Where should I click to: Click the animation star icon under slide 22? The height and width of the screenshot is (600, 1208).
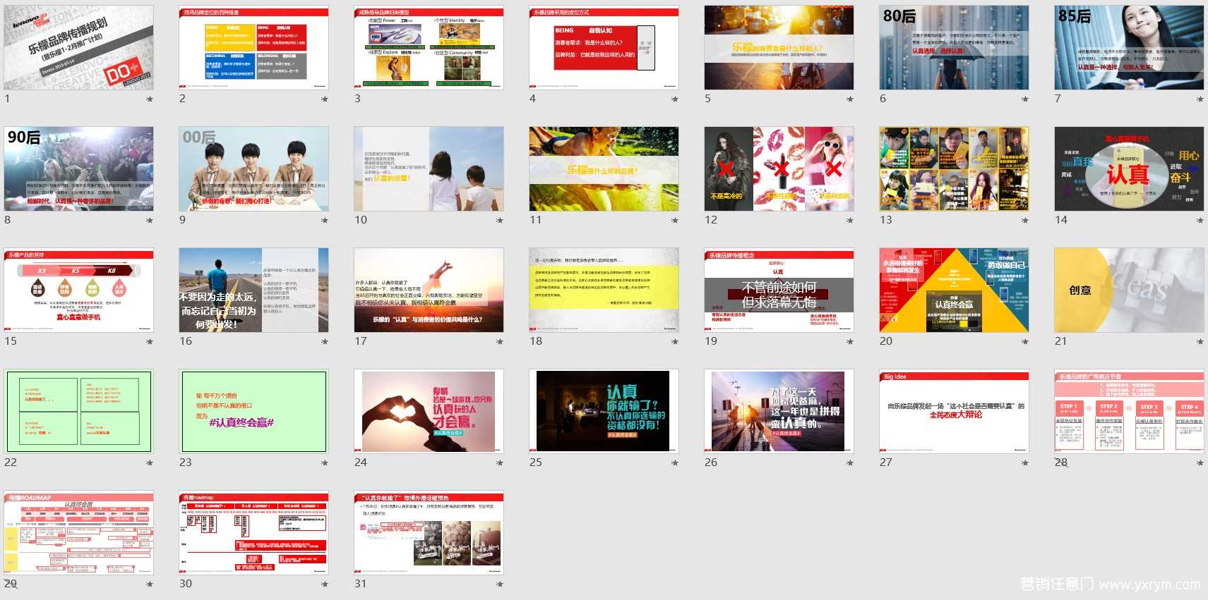150,463
